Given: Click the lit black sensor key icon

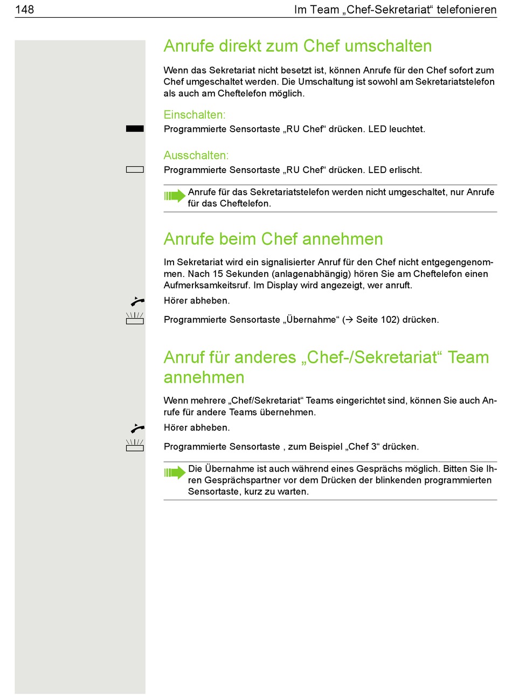Looking at the screenshot, I should pyautogui.click(x=135, y=129).
